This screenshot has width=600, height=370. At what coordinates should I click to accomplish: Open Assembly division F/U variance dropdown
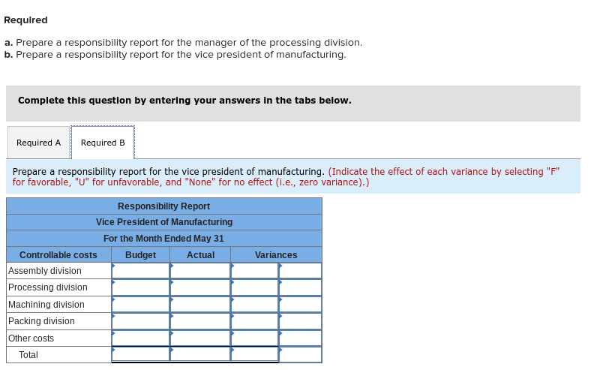301,270
